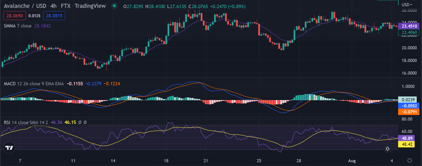
Task: Click the Avalanche / USD symbol title
Action: tap(25, 6)
